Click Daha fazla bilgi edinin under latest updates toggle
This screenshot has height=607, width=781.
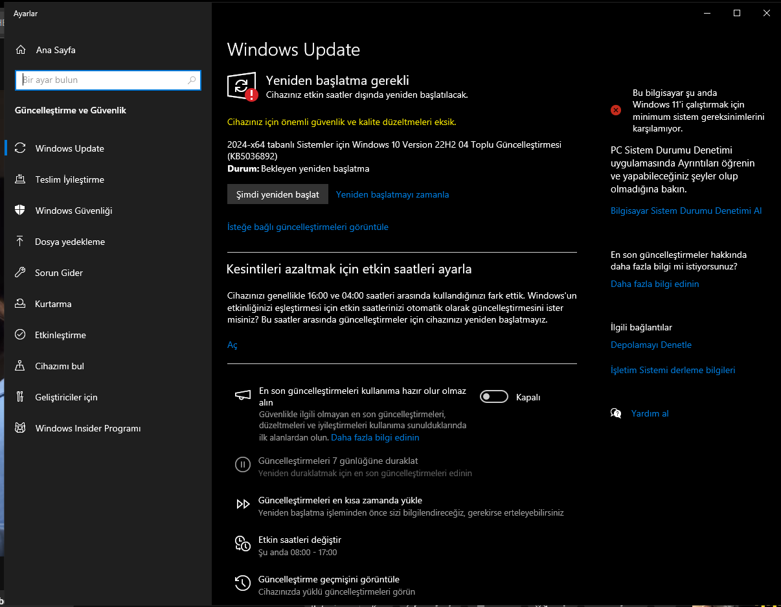tap(375, 437)
